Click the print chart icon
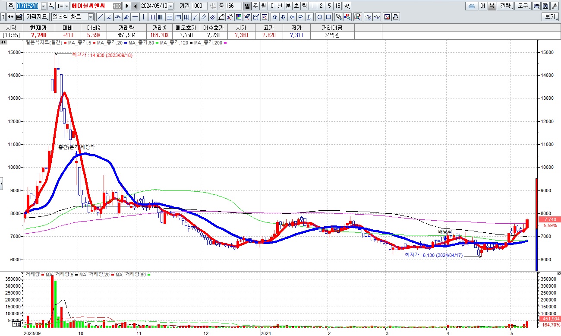 (396, 17)
